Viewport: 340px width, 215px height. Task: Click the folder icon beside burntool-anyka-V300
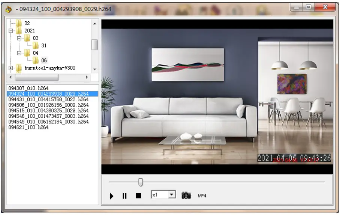(x=19, y=68)
